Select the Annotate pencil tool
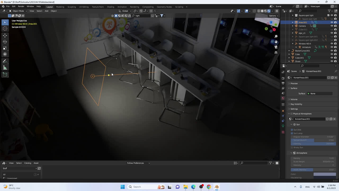Viewport: 339px width, 191px height. [x=5, y=61]
